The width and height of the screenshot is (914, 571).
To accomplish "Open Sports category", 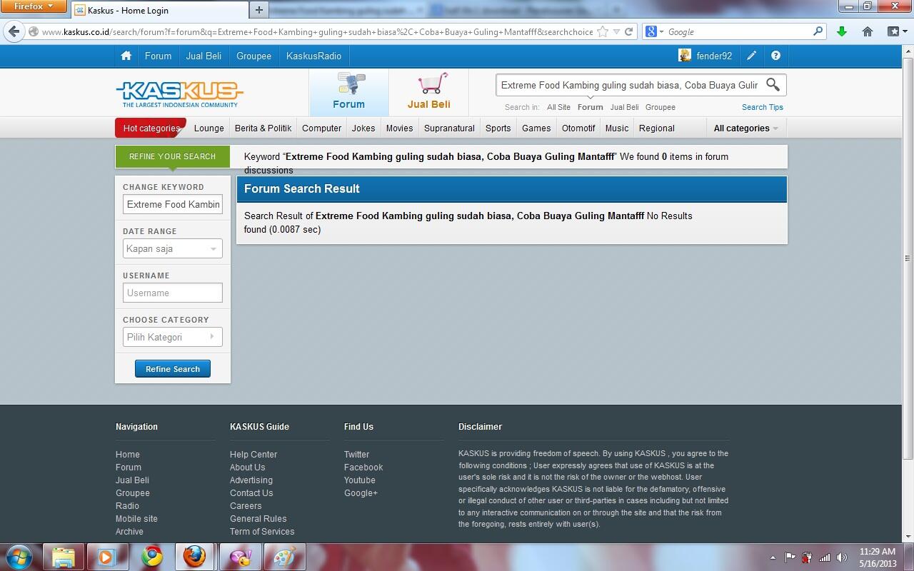I will [498, 128].
